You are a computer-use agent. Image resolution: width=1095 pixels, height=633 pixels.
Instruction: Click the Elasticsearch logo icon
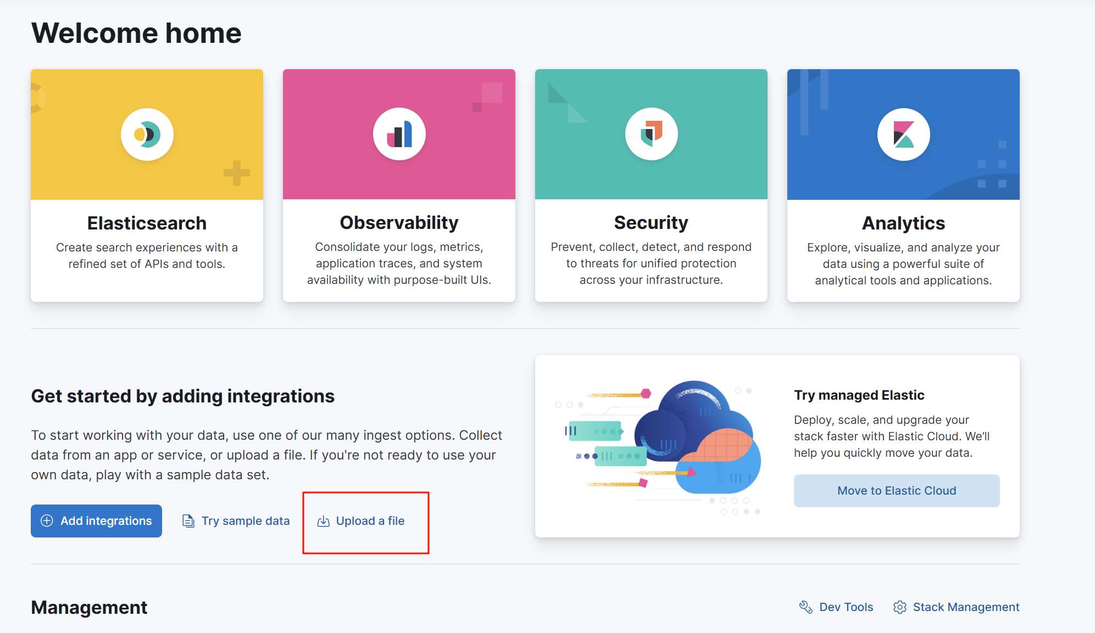[147, 135]
